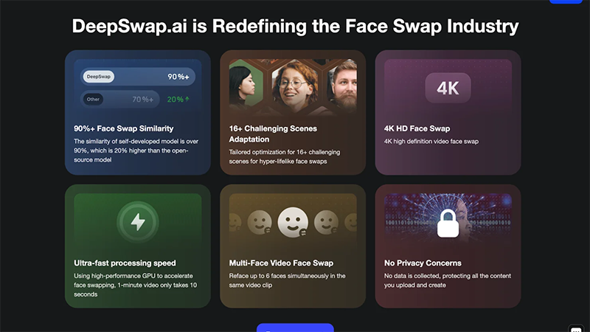Select the No Privacy Concerns heading
Image resolution: width=590 pixels, height=332 pixels.
click(x=423, y=263)
